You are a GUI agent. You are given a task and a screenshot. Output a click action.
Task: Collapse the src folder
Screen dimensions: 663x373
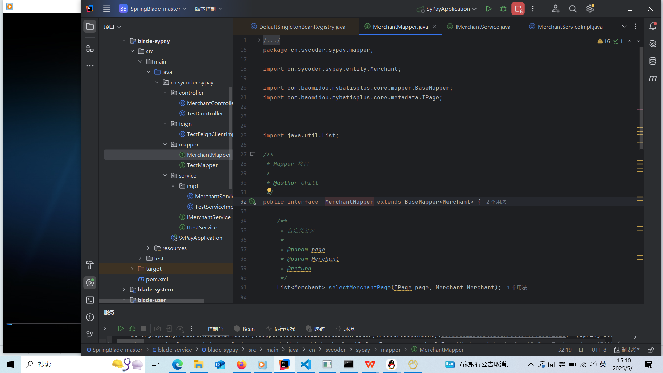pyautogui.click(x=132, y=51)
